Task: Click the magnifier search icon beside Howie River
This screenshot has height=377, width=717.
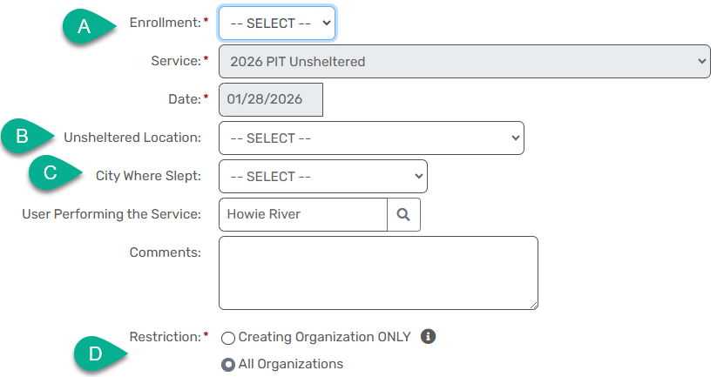Action: coord(403,214)
